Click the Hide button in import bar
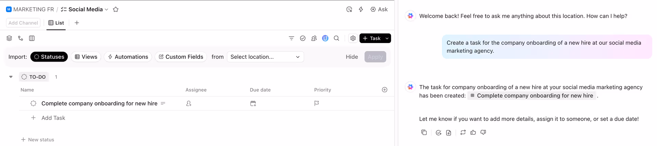 [352, 57]
